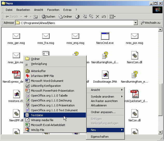
Task: Open the Datei menu
Action: [x=9, y=10]
